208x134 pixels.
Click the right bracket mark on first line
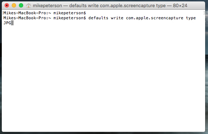204,13
